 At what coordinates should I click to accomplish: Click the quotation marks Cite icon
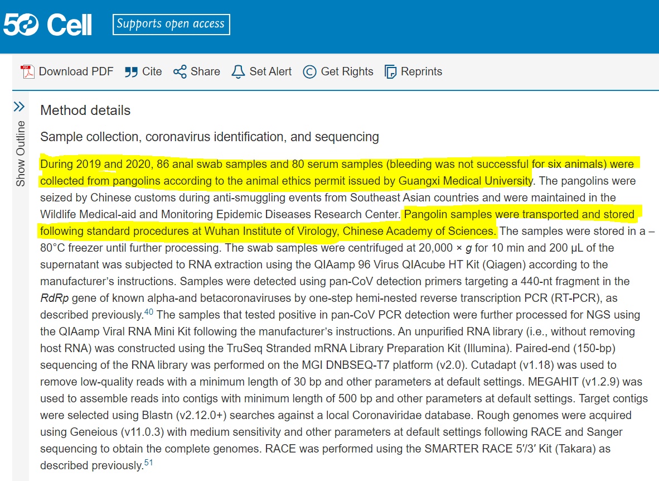click(x=131, y=72)
